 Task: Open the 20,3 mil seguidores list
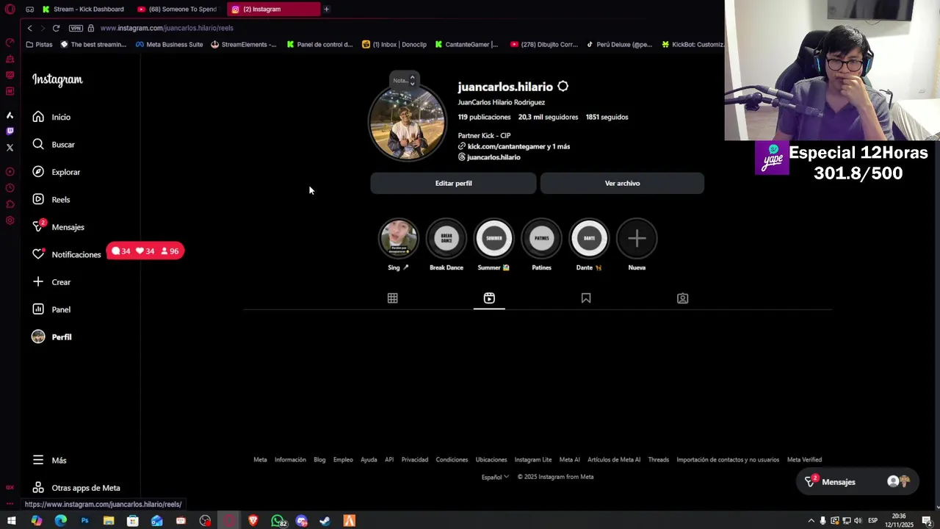pyautogui.click(x=548, y=117)
